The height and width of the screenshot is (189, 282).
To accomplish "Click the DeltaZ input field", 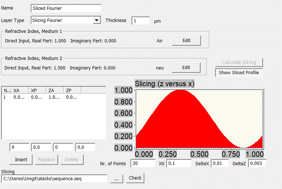I will [257, 163].
